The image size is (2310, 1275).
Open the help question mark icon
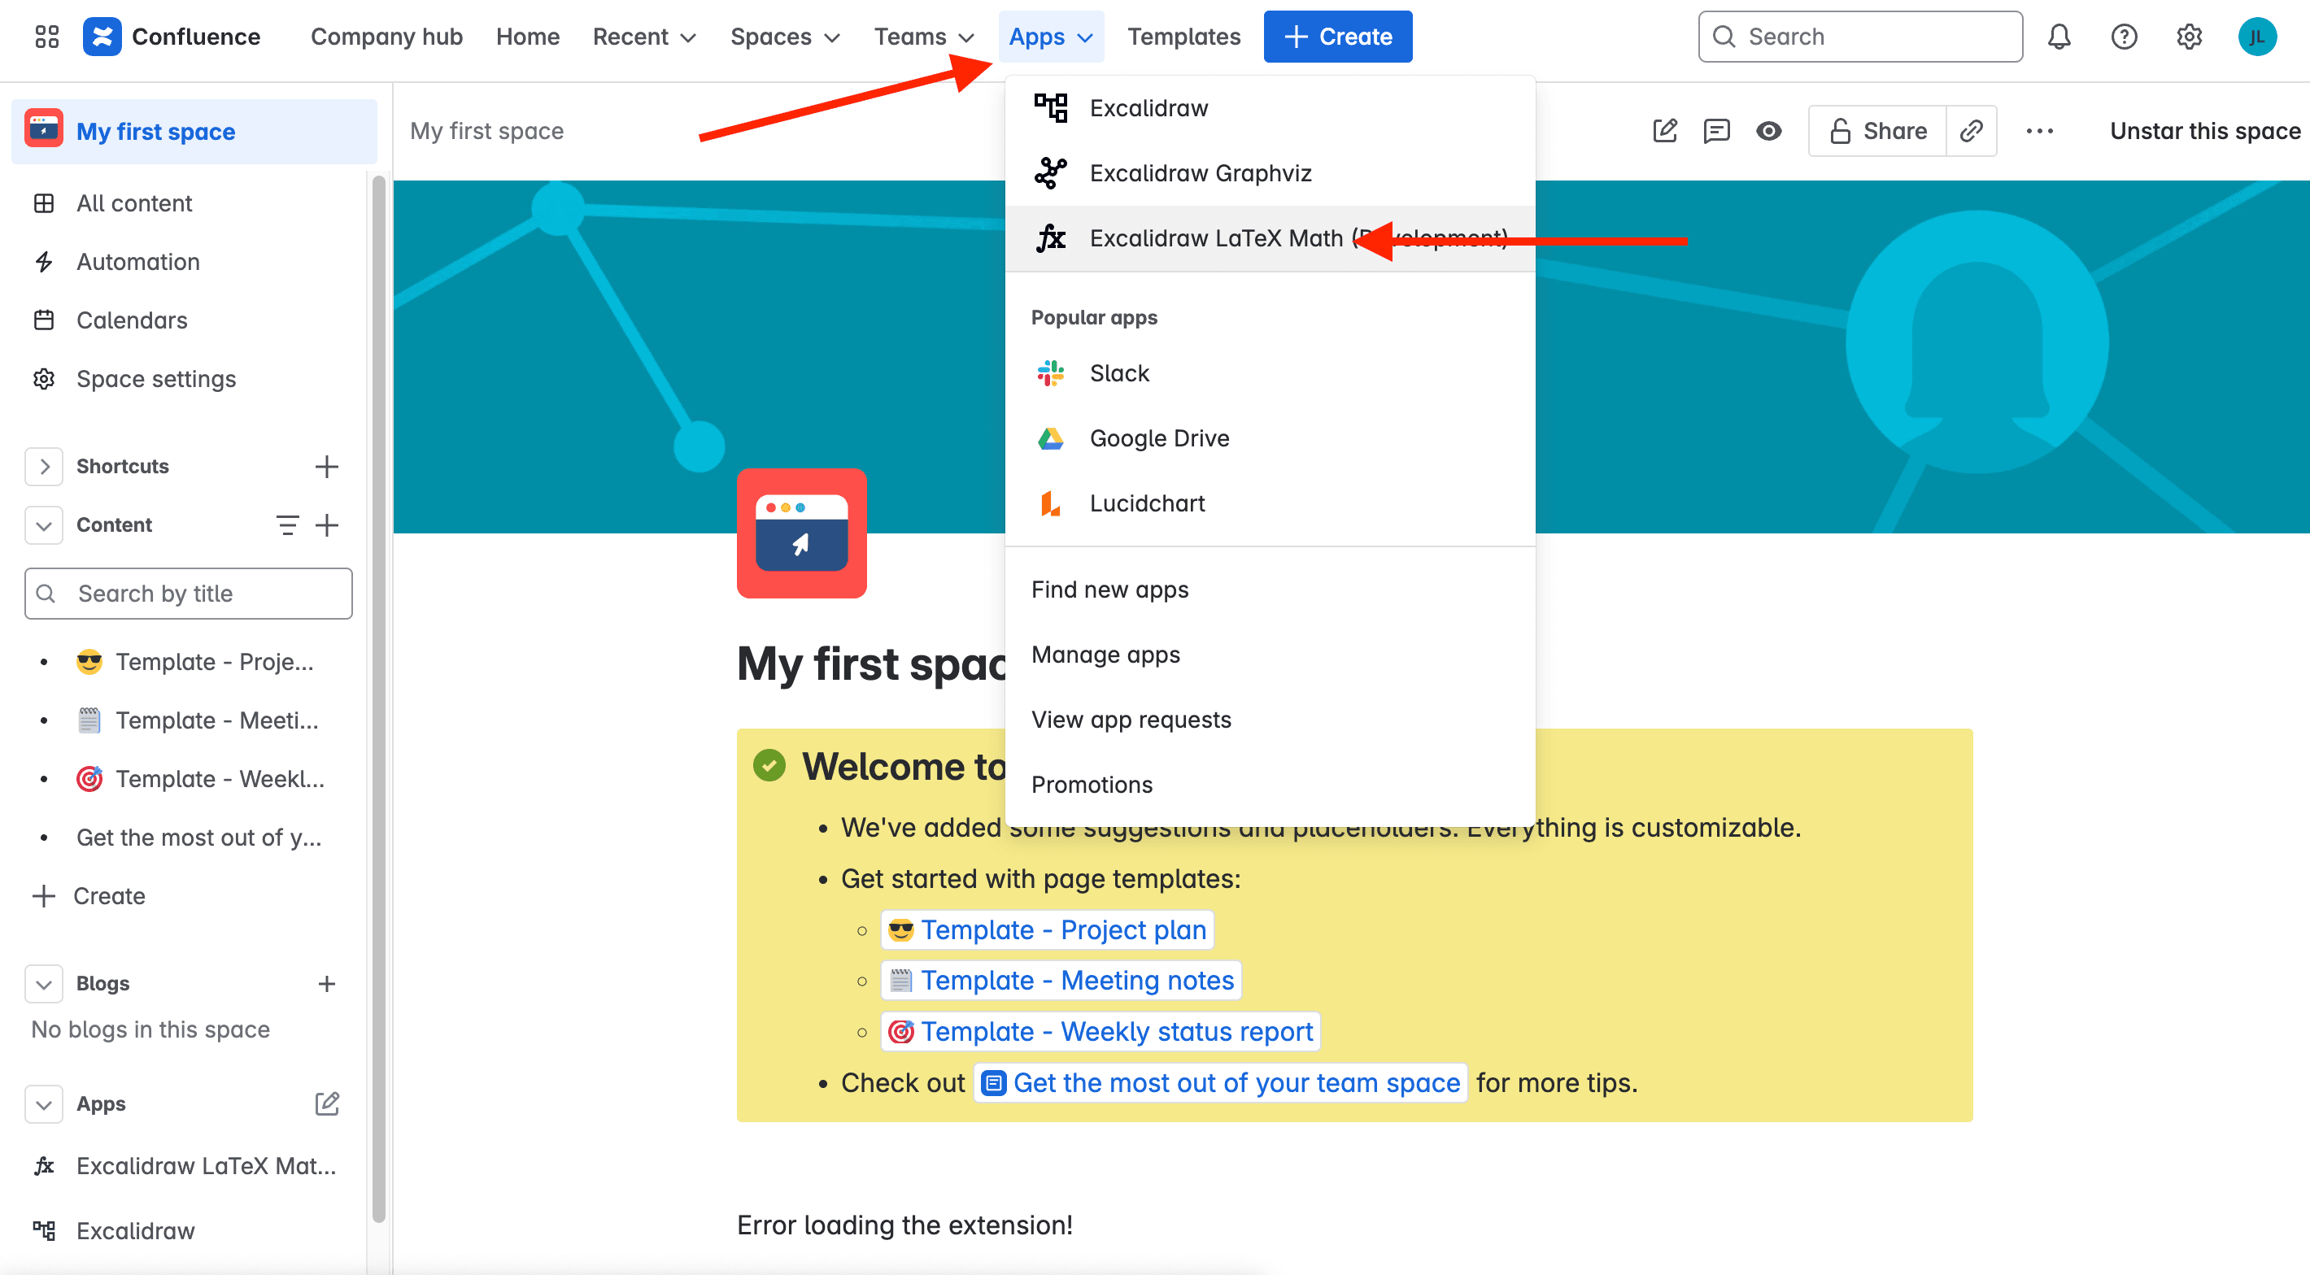coord(2125,37)
